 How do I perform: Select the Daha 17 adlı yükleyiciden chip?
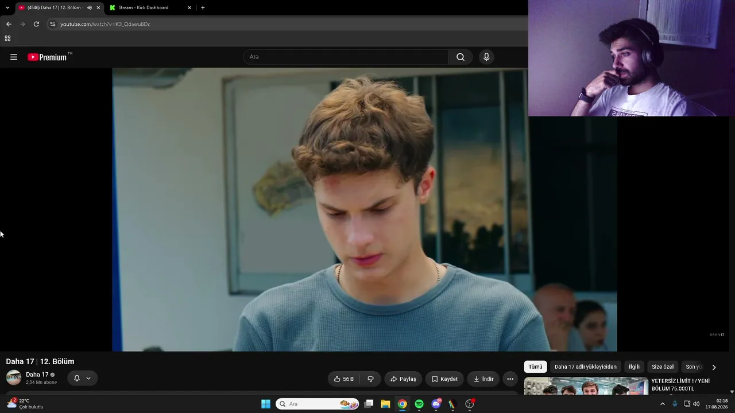tap(585, 367)
